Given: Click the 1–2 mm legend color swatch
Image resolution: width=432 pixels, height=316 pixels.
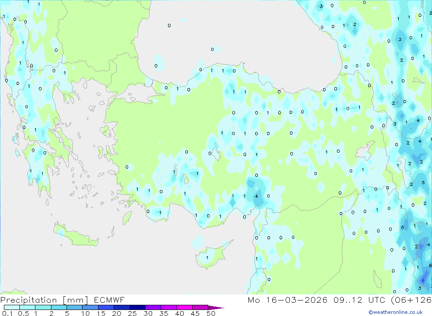Looking at the screenshot, I should point(43,307).
